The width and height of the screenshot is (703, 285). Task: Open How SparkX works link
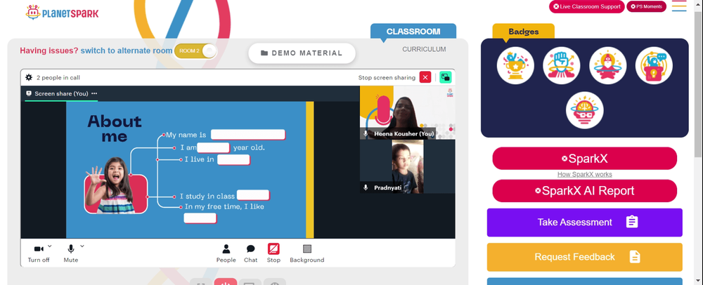pyautogui.click(x=585, y=175)
